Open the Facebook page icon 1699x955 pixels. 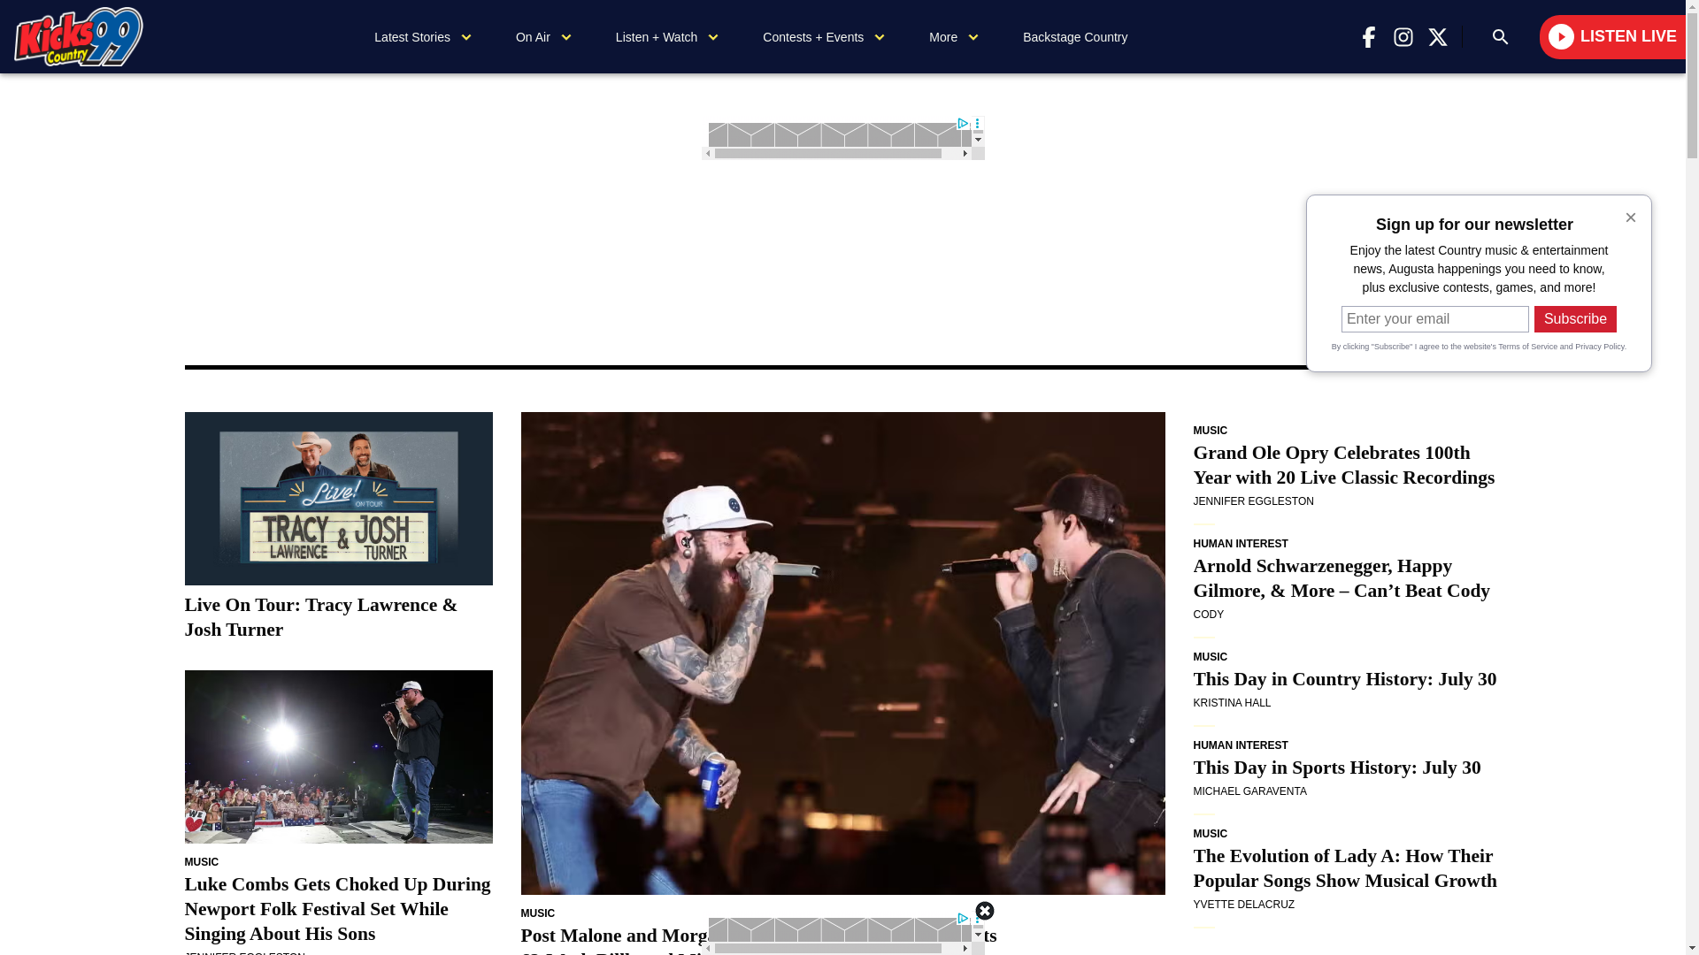pos(1368,37)
